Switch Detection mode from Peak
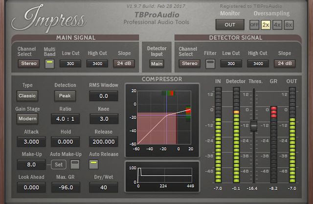Image resolution: width=313 pixels, height=204 pixels. (65, 96)
